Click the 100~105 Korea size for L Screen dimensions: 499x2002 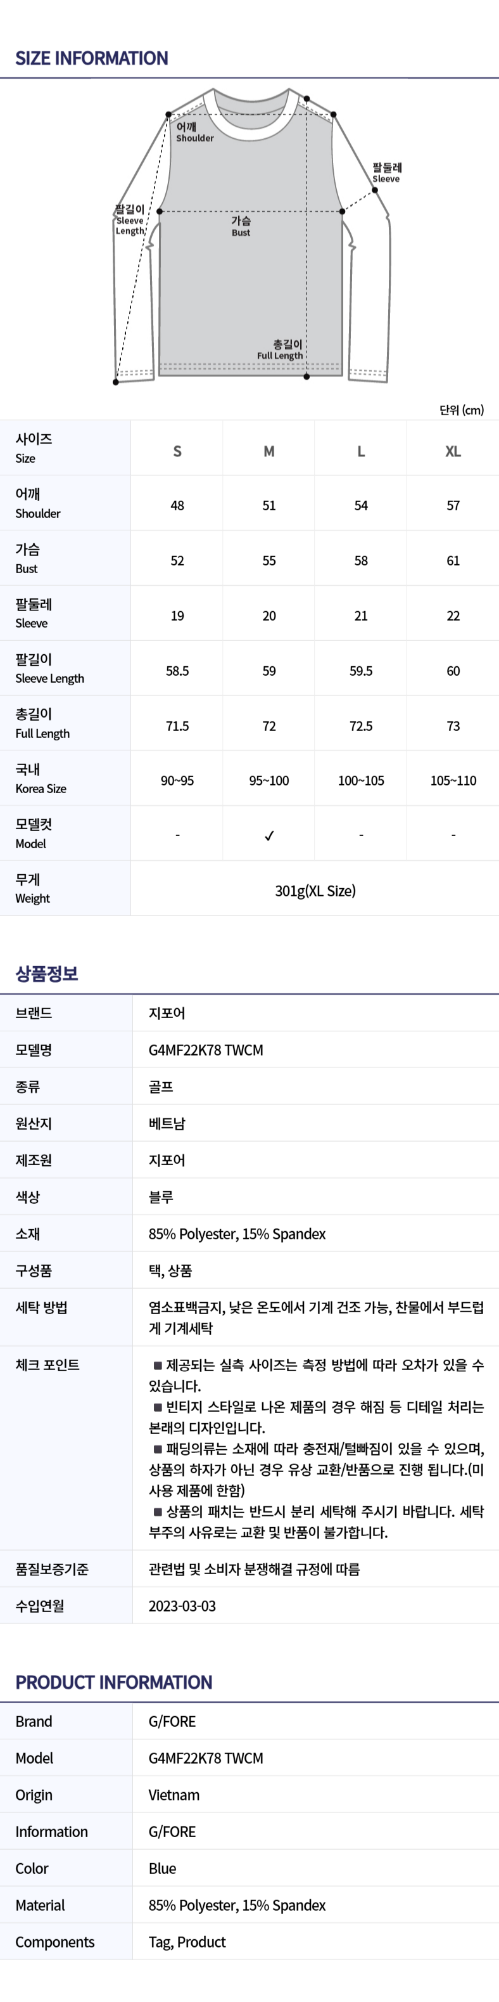361,780
